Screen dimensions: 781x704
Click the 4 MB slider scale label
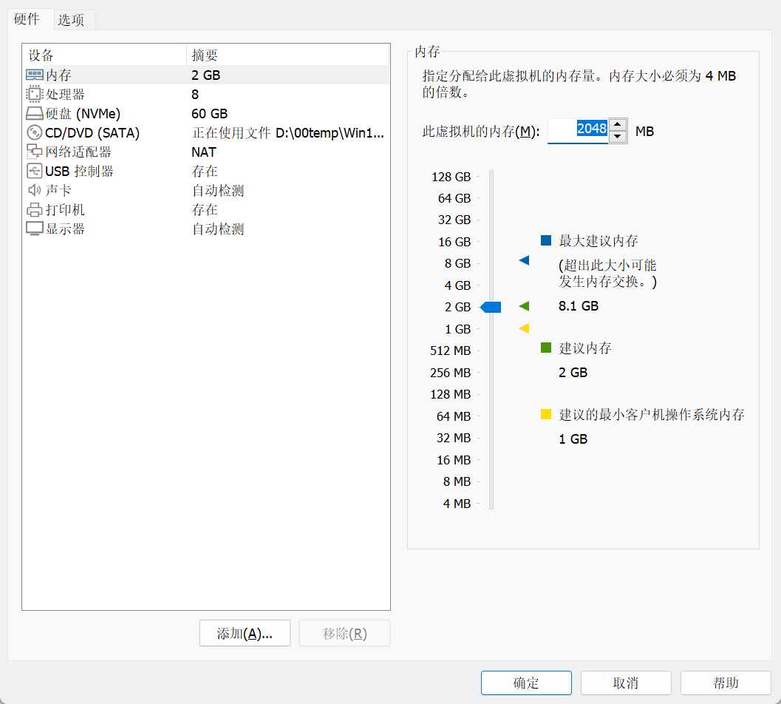(457, 504)
